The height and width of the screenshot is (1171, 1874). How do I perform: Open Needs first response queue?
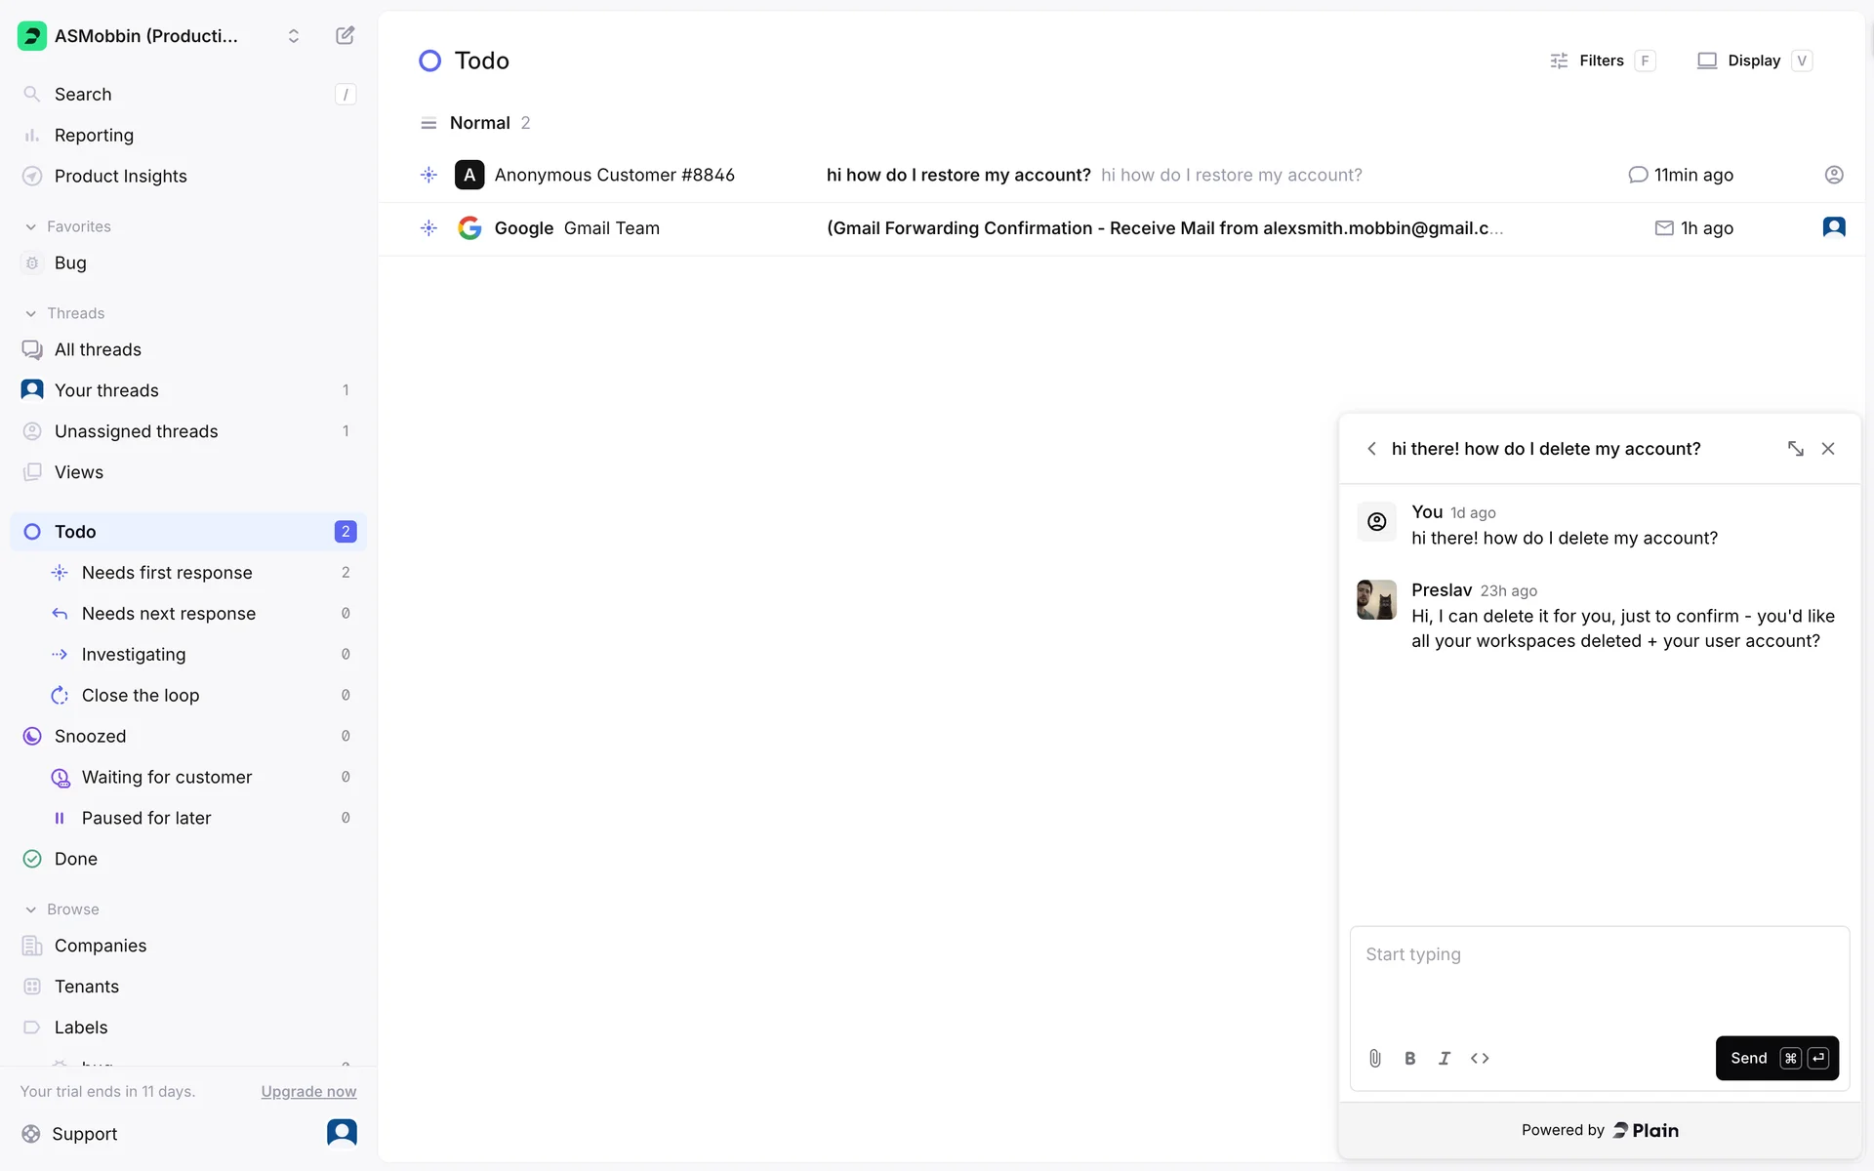167,573
